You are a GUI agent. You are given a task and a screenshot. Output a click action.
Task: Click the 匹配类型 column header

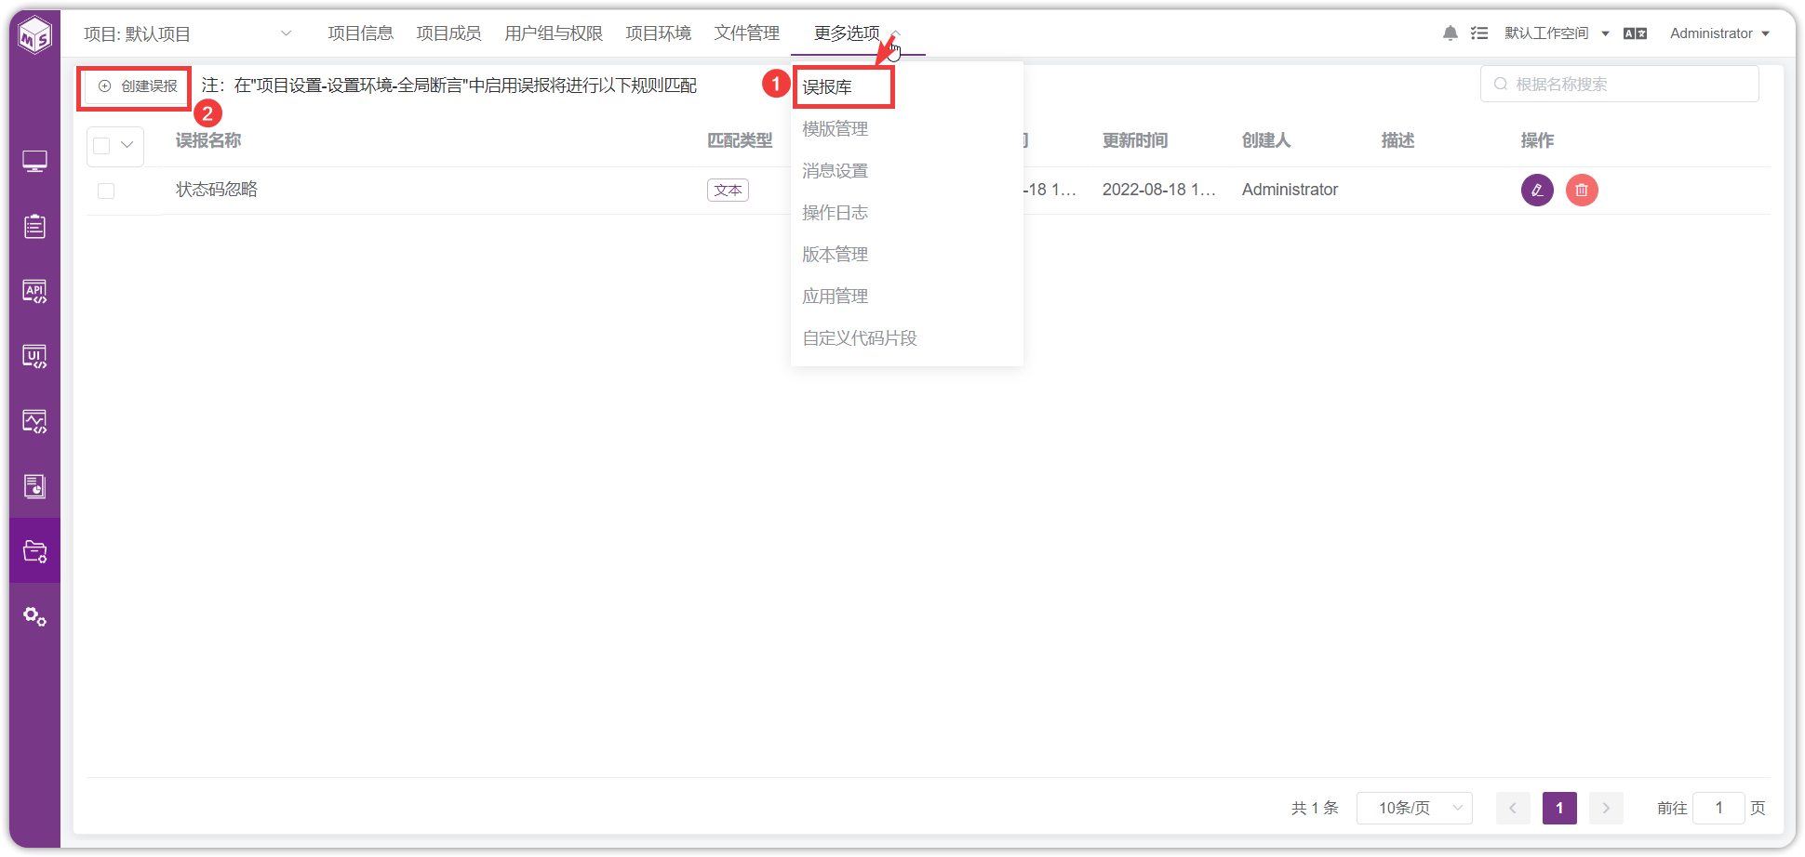point(740,140)
